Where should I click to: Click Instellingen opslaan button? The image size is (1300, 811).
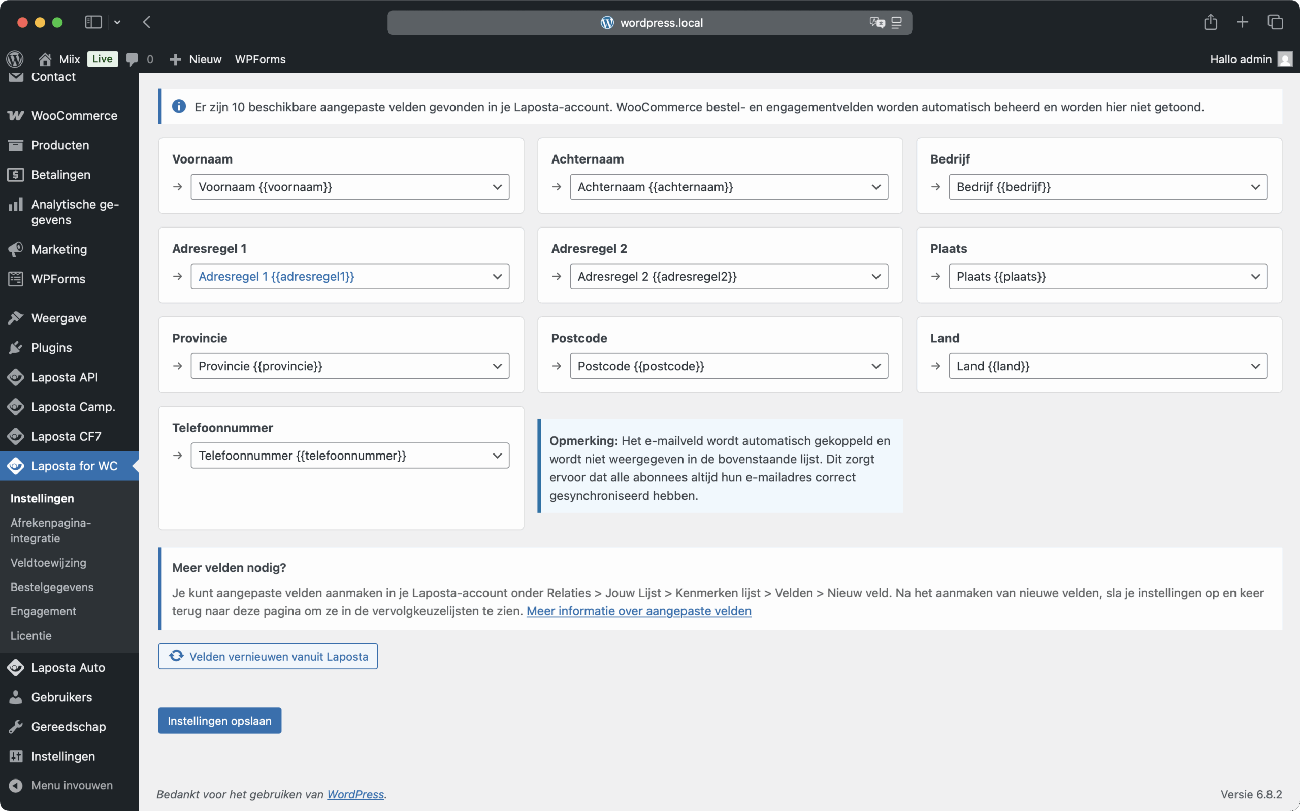pyautogui.click(x=219, y=720)
